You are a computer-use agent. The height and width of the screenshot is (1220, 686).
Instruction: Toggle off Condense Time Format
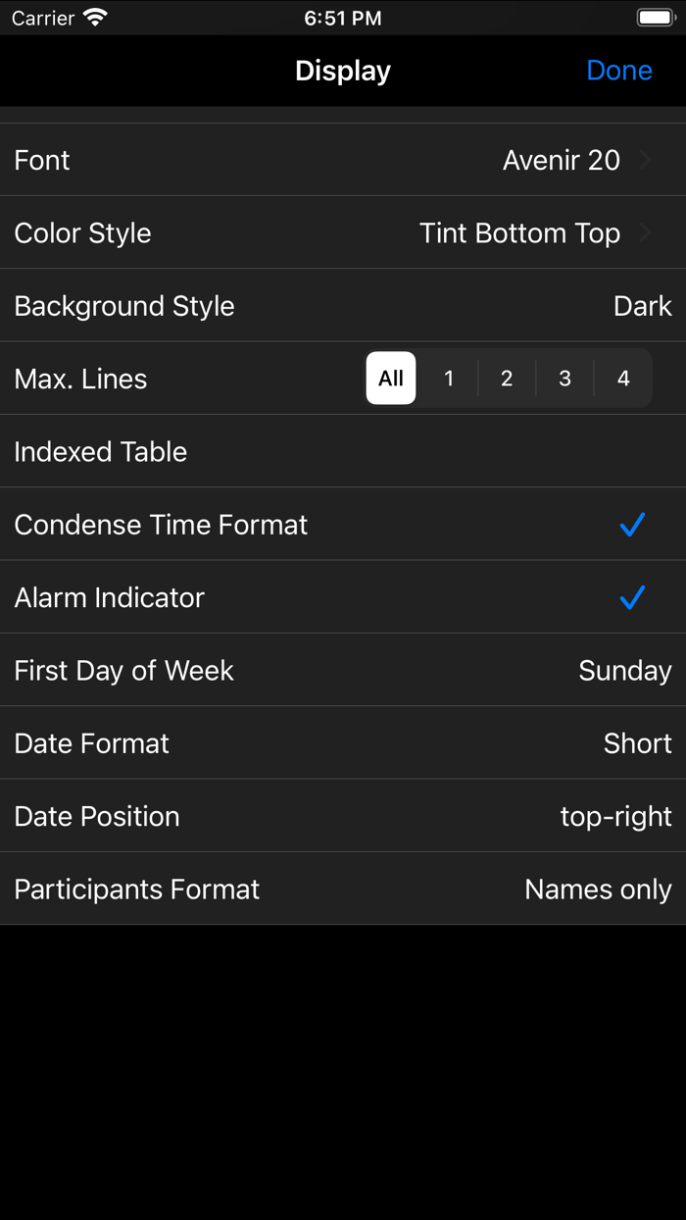[343, 525]
